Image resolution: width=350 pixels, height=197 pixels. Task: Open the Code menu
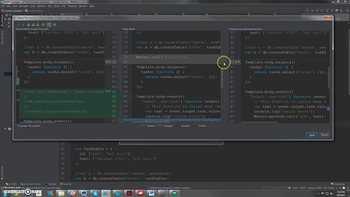(x=33, y=6)
